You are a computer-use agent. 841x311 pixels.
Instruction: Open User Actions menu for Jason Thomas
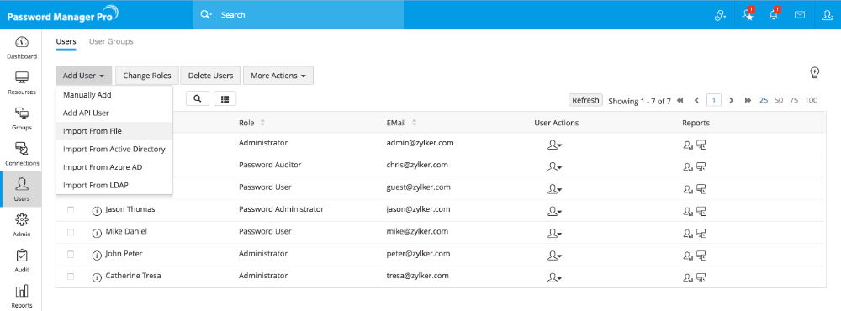point(554,211)
